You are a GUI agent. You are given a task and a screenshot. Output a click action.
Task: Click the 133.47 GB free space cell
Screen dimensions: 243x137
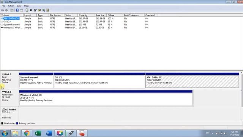[100, 21]
